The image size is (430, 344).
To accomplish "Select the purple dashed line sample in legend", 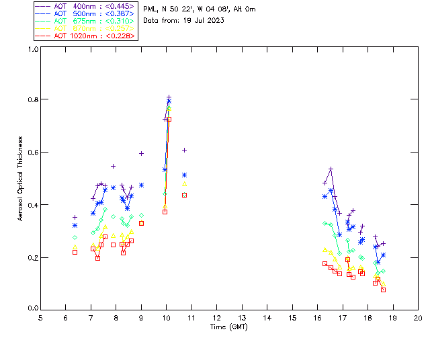I will tap(43, 6).
